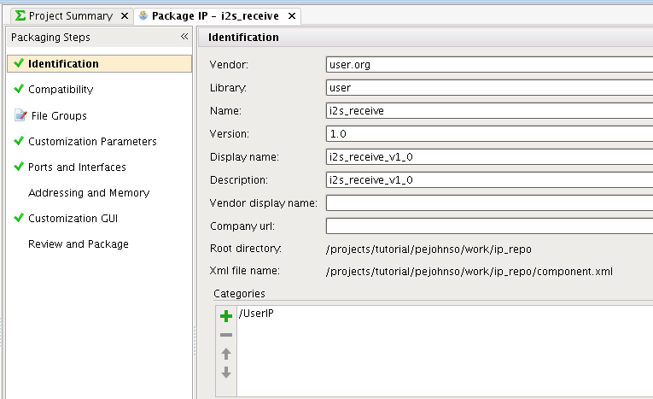Viewport: 653px width, 399px height.
Task: Select Addressing and Memory step
Action: pyautogui.click(x=89, y=193)
